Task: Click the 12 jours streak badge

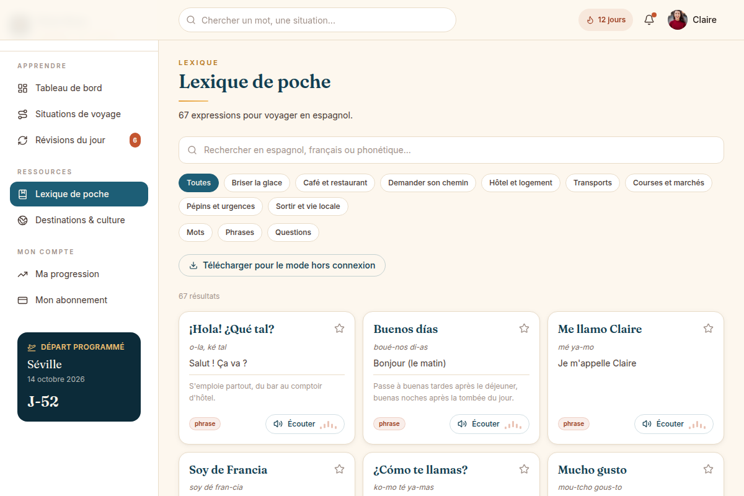Action: click(x=606, y=20)
